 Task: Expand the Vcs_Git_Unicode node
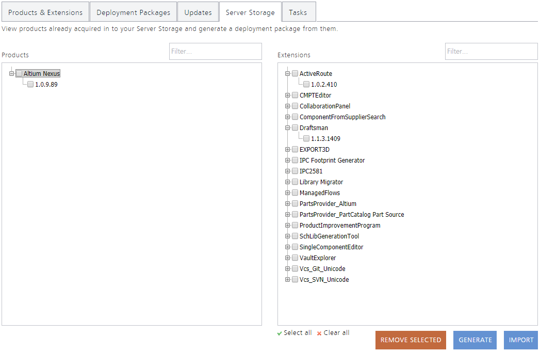tap(288, 269)
